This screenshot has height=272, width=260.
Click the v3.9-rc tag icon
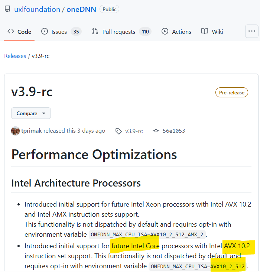pos(118,131)
